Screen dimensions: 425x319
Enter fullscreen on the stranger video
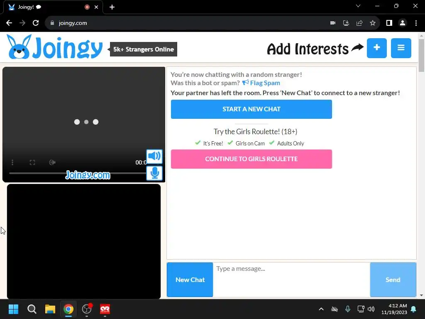point(32,162)
